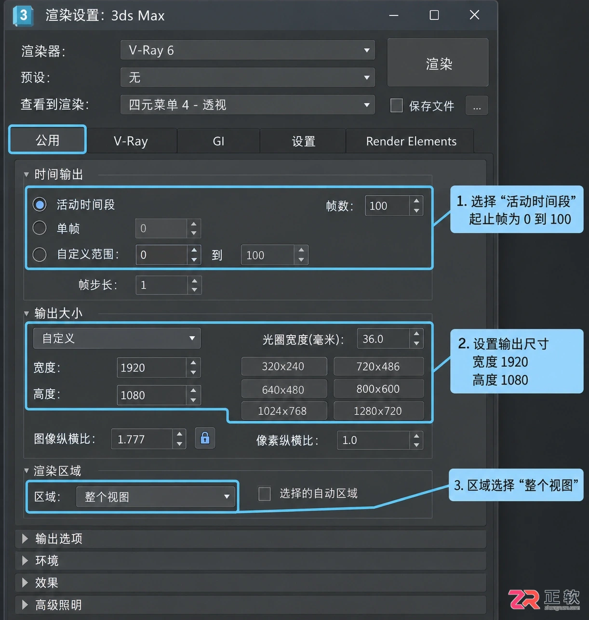Switch to the V-Ray tab
The image size is (589, 620).
coord(131,141)
